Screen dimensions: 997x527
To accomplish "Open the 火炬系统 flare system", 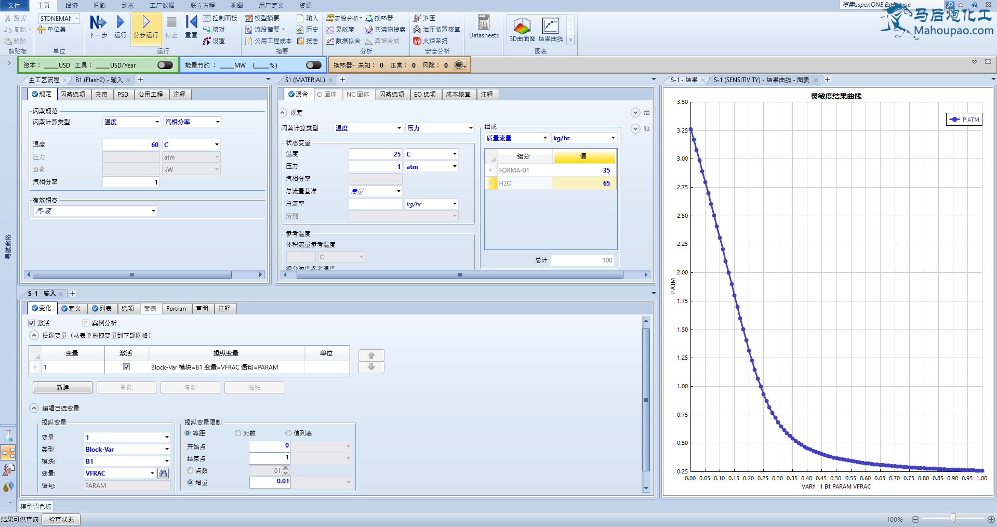I will (x=430, y=41).
